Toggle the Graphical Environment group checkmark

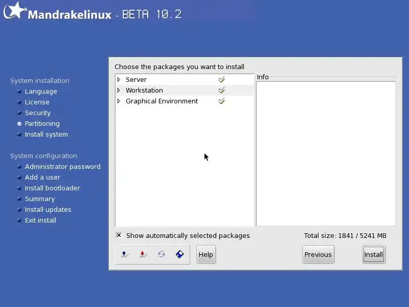click(221, 101)
